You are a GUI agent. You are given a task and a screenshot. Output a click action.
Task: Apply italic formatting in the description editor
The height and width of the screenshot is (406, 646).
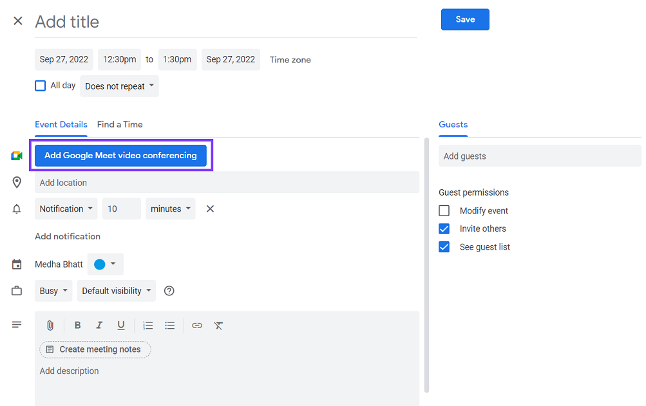[x=99, y=325]
